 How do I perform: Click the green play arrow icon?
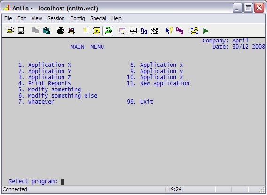coord(206,31)
